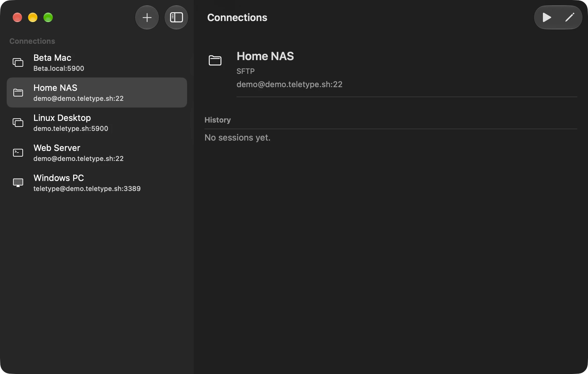Click the Home NAS folder icon in sidebar

[x=18, y=92]
